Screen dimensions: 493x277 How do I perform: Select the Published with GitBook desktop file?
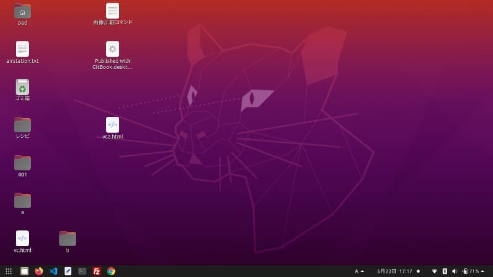112,55
